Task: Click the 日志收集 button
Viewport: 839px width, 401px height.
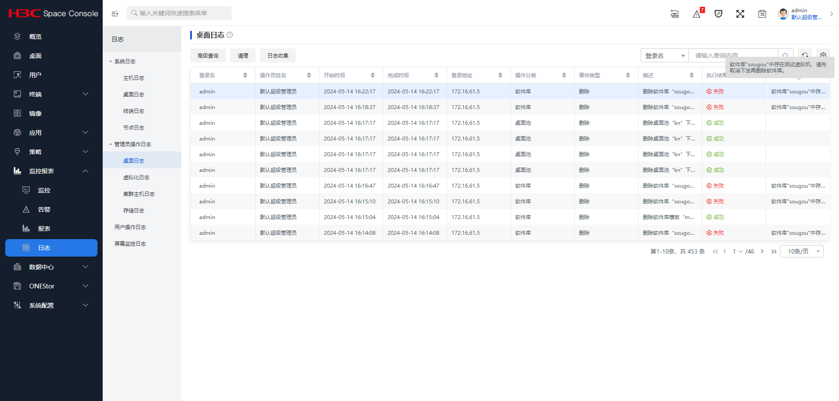Action: [x=278, y=56]
